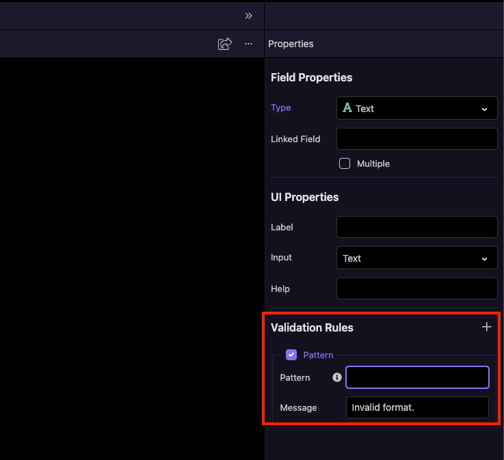This screenshot has width=504, height=460.
Task: Edit the Message field 'Invalid format.'
Action: pos(417,407)
